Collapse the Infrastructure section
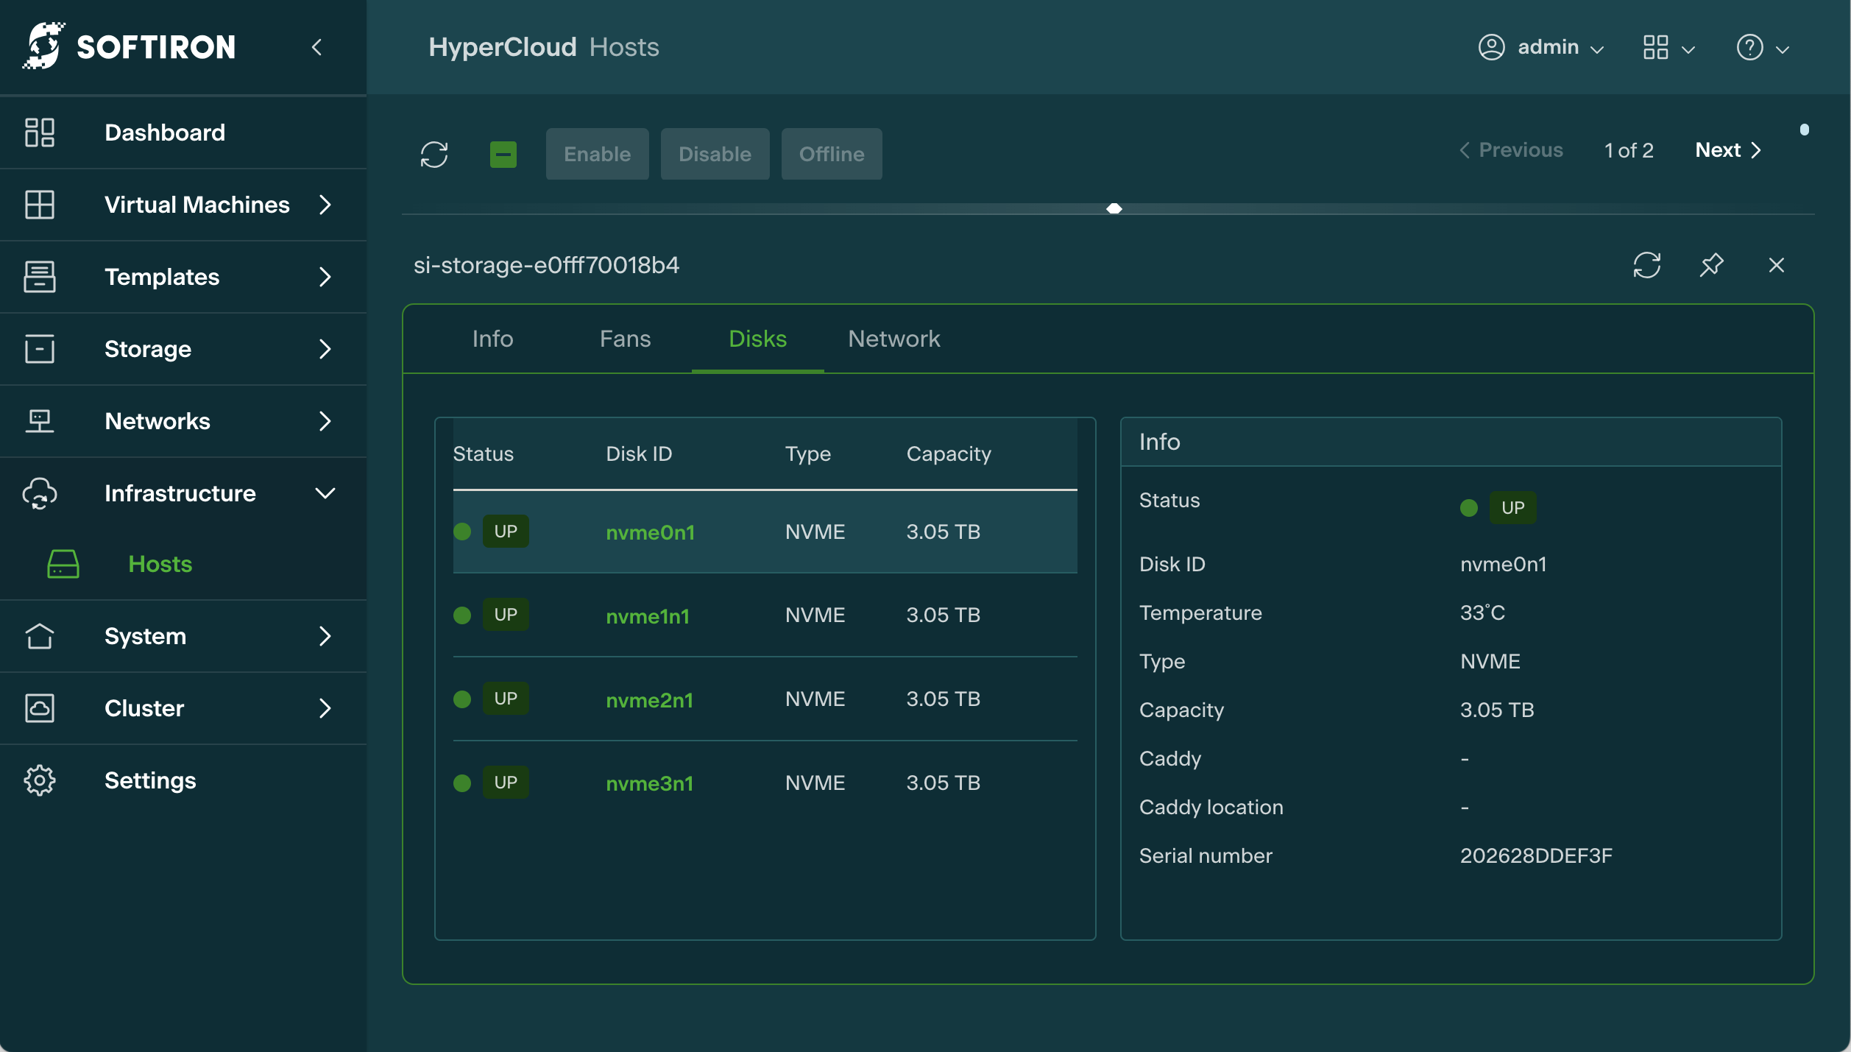Viewport: 1851px width, 1052px height. (325, 493)
